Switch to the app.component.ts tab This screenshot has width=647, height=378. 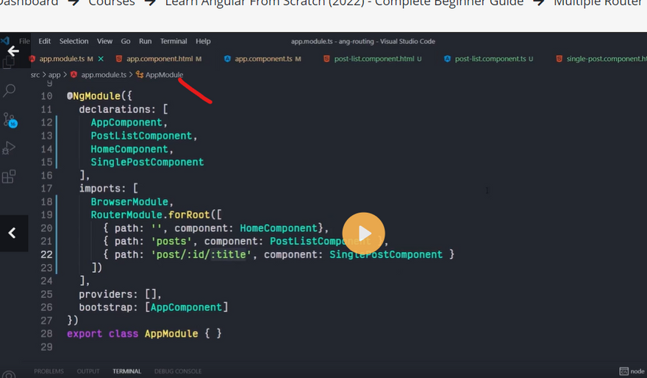click(x=263, y=59)
